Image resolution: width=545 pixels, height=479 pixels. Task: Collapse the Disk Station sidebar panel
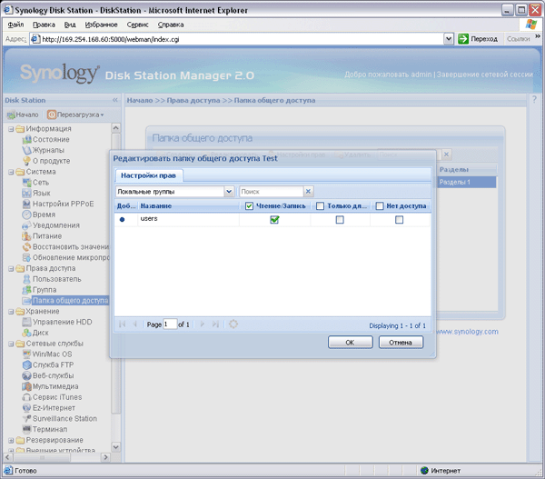(115, 100)
